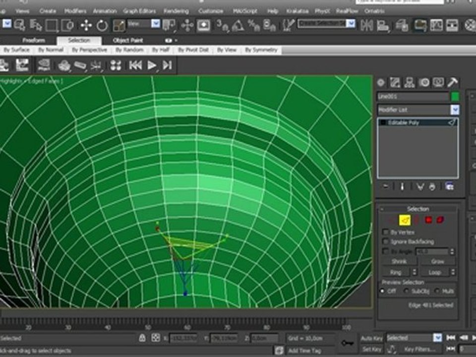476x357 pixels.
Task: Select the SubObj preview selection radio
Action: 406,291
